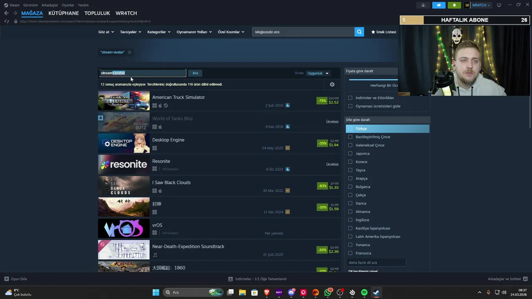
Task: Expand the Tavsiyeler dropdown
Action: [x=131, y=32]
